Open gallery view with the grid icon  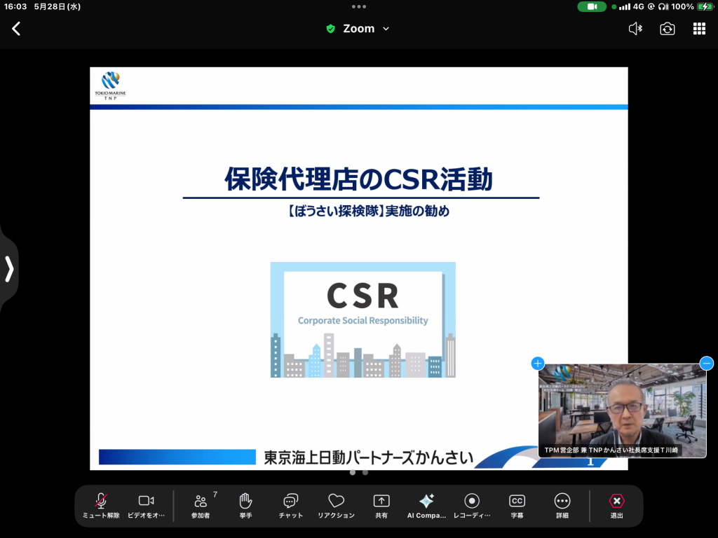699,29
